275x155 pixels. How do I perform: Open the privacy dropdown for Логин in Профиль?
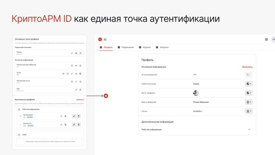pos(249,111)
